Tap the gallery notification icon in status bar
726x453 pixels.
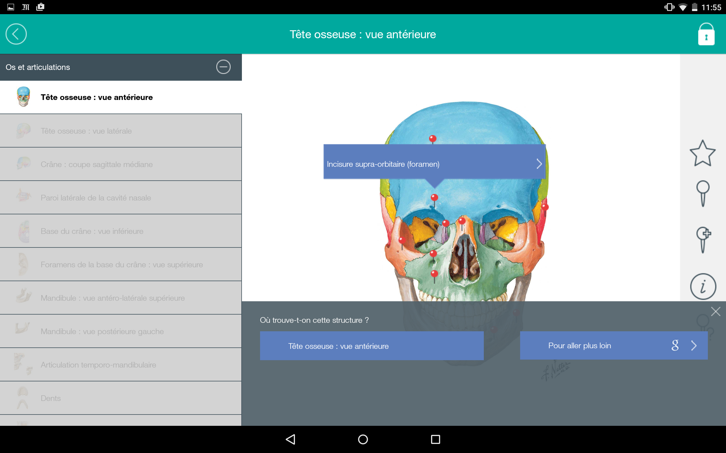click(11, 7)
